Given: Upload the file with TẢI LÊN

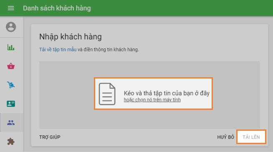Looking at the screenshot, I should click(x=251, y=137).
